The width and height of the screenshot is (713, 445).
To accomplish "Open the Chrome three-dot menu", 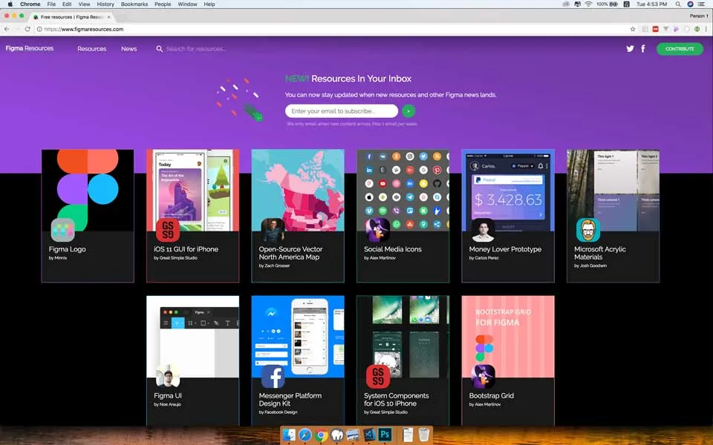I will (x=704, y=29).
